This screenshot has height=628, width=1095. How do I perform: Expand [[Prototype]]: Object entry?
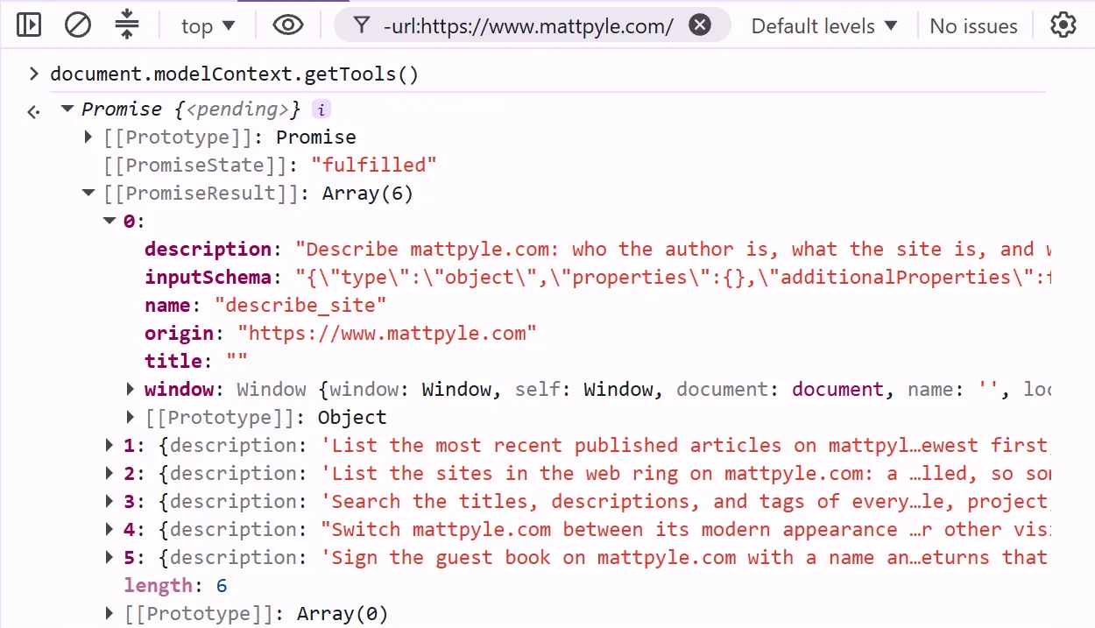pos(131,417)
